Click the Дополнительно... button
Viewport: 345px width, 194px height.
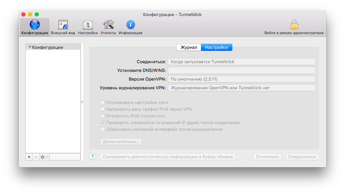[x=121, y=141]
